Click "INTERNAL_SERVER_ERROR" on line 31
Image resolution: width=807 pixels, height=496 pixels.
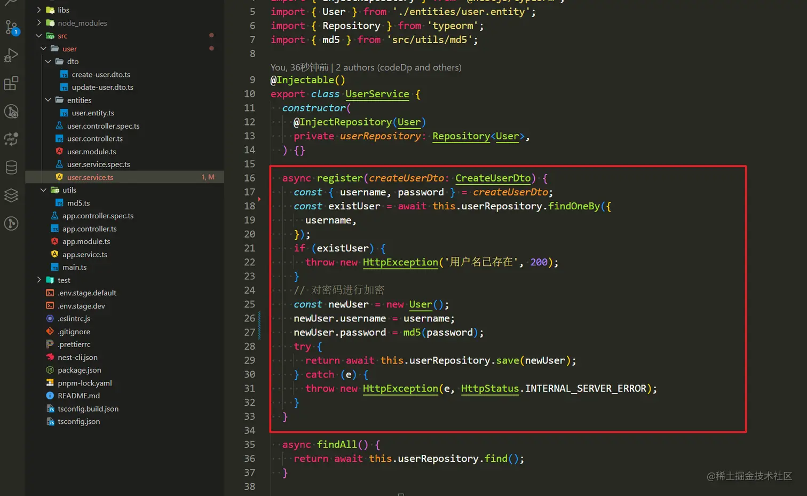(586, 388)
